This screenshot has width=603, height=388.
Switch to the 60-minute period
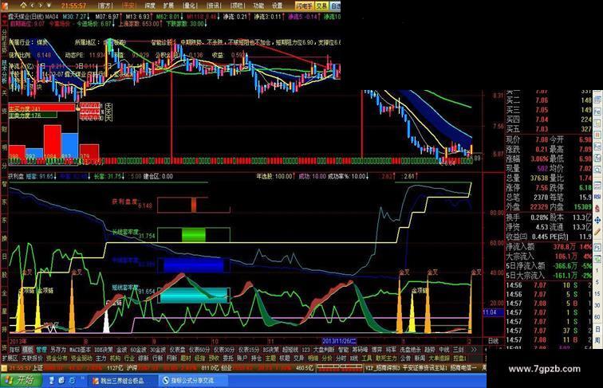(597, 317)
